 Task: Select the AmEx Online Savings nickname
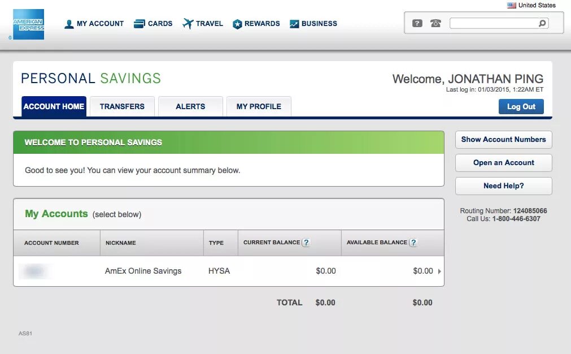143,271
